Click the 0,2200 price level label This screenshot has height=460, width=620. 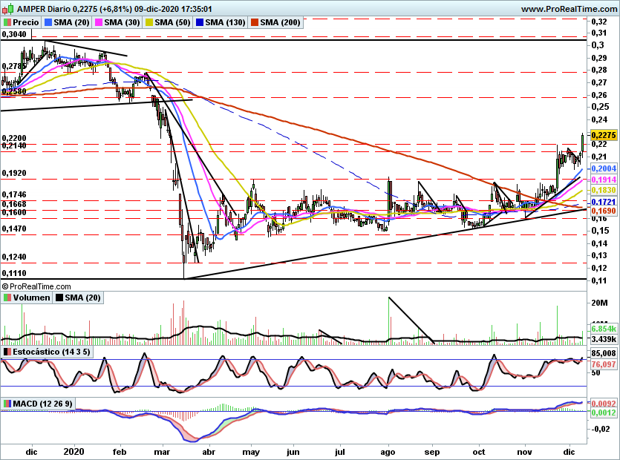14,138
